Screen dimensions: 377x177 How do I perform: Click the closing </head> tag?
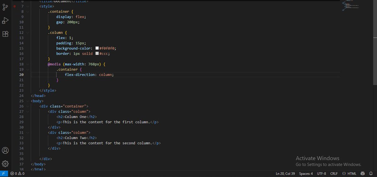coord(38,96)
